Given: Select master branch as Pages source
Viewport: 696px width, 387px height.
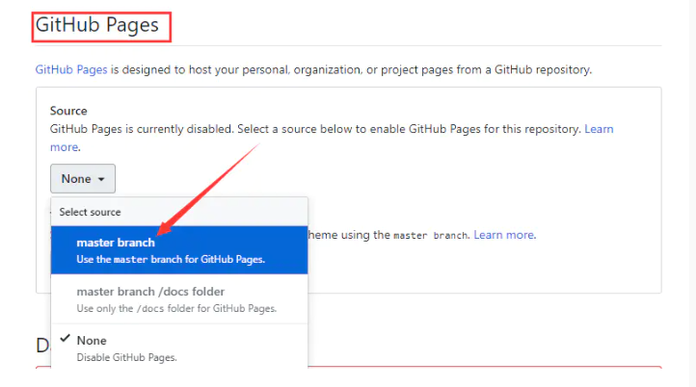Looking at the screenshot, I should pos(179,250).
